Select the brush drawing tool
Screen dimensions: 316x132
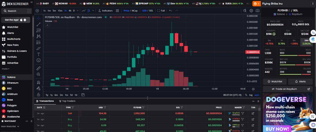click(39, 48)
